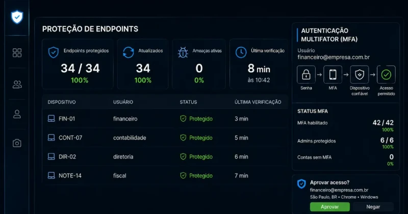Image resolution: width=408 pixels, height=214 pixels.
Task: Click São Paulo, BR Chrome Windows details
Action: [x=344, y=197]
